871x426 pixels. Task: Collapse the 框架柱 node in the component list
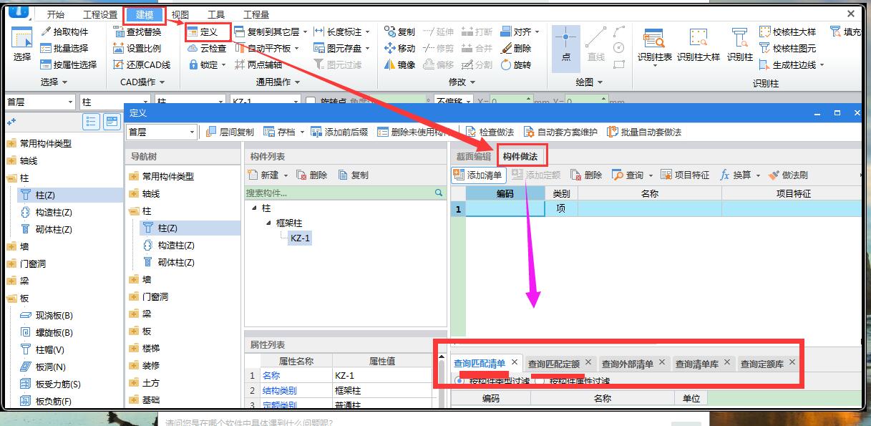tap(269, 223)
